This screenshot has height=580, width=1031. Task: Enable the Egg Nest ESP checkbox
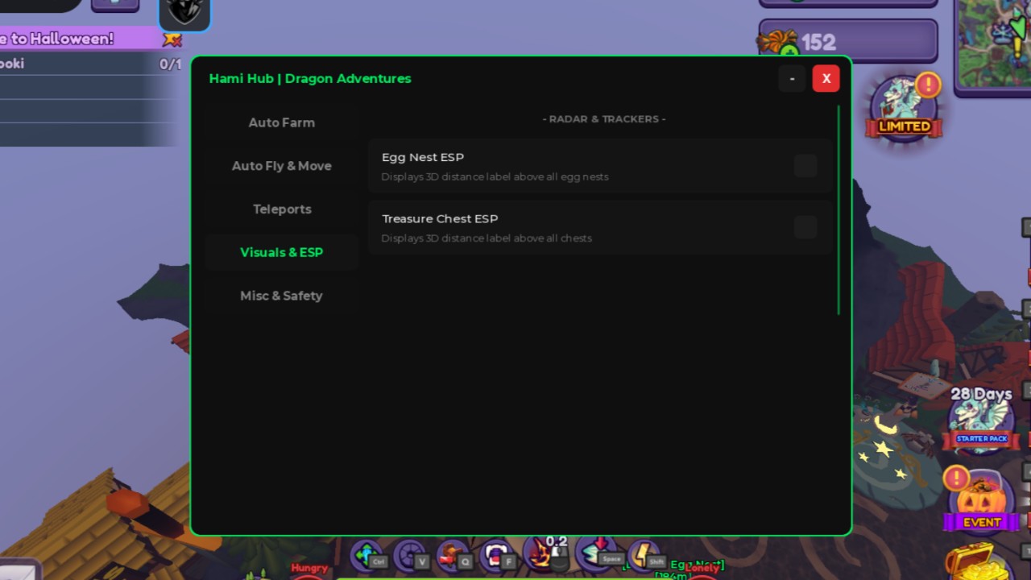click(x=805, y=166)
